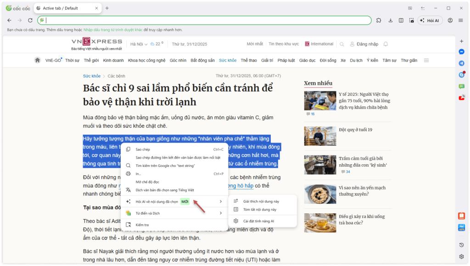
Task: Enable split view from the toolbar
Action: pyautogui.click(x=401, y=21)
